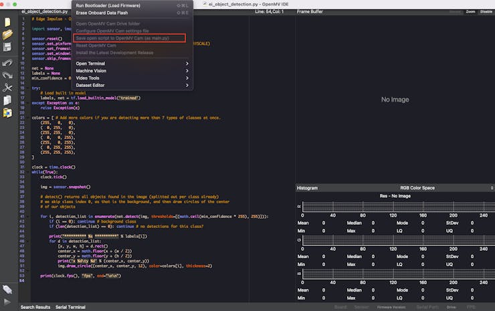Toggle the Disable button in Frame Buffer

click(x=486, y=11)
